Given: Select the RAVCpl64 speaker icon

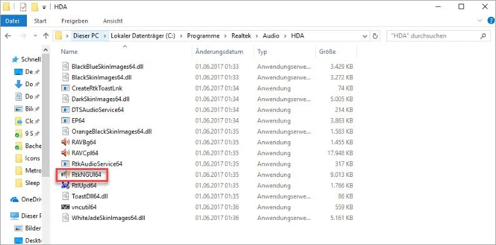Looking at the screenshot, I should 65,153.
